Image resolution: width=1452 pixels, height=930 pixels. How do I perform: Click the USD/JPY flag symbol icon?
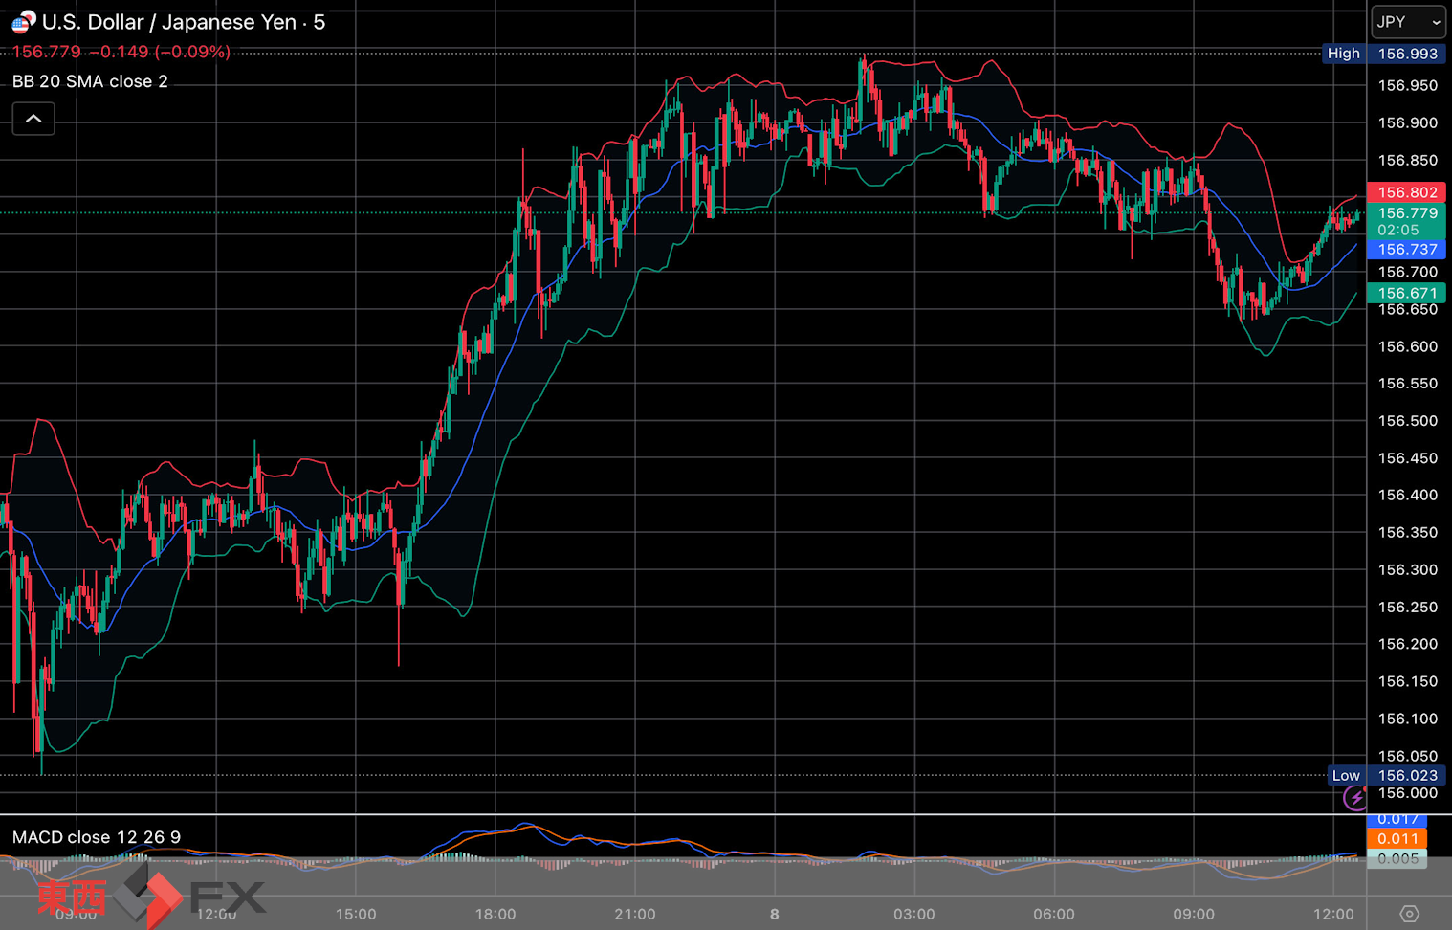tap(23, 21)
